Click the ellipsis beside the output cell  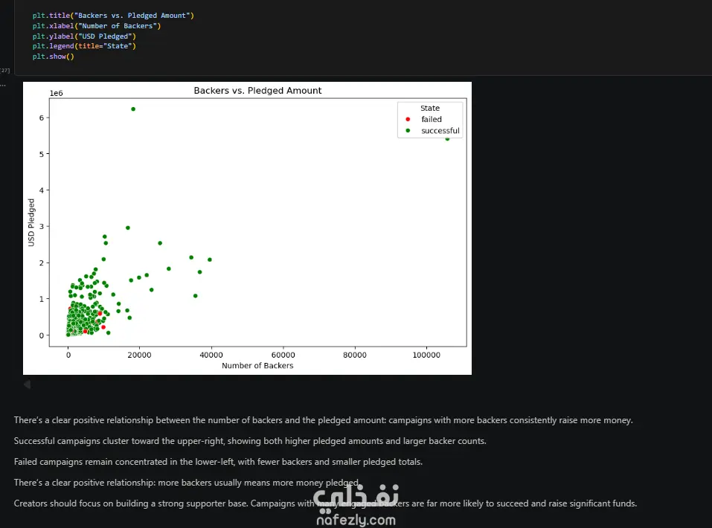[x=3, y=85]
